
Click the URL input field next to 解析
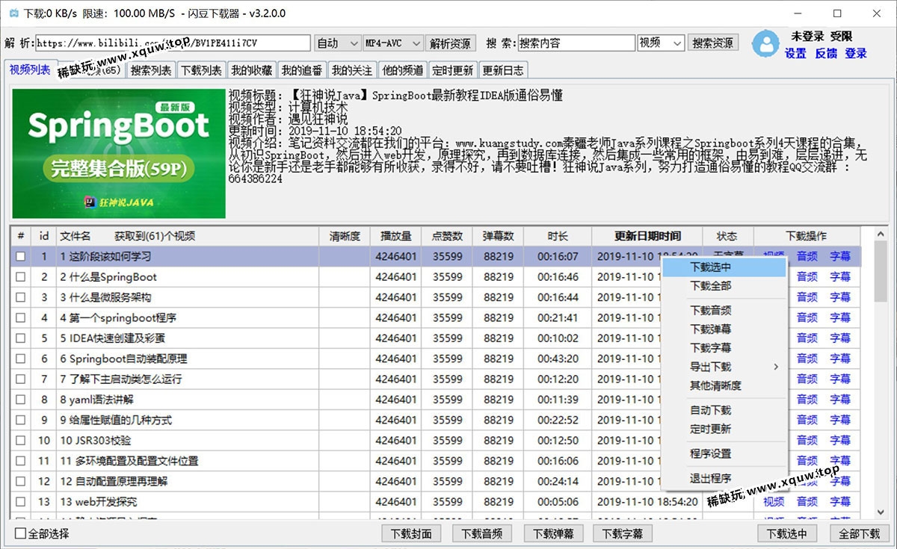[x=173, y=43]
